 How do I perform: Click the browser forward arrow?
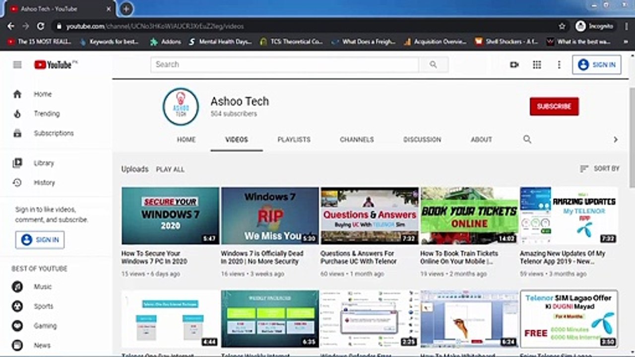coord(26,26)
